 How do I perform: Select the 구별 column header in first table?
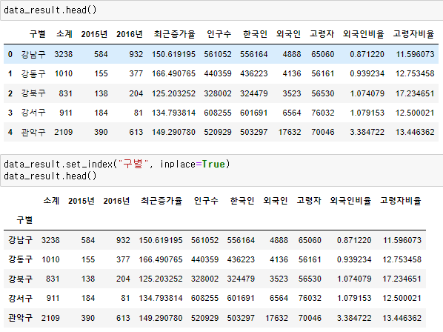point(38,34)
